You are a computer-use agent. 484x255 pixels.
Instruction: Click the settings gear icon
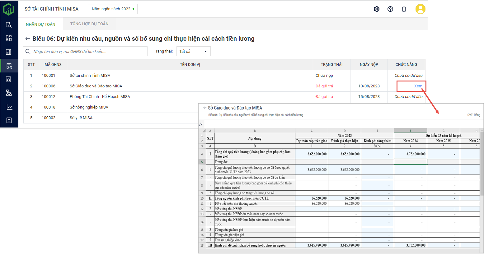pyautogui.click(x=377, y=9)
